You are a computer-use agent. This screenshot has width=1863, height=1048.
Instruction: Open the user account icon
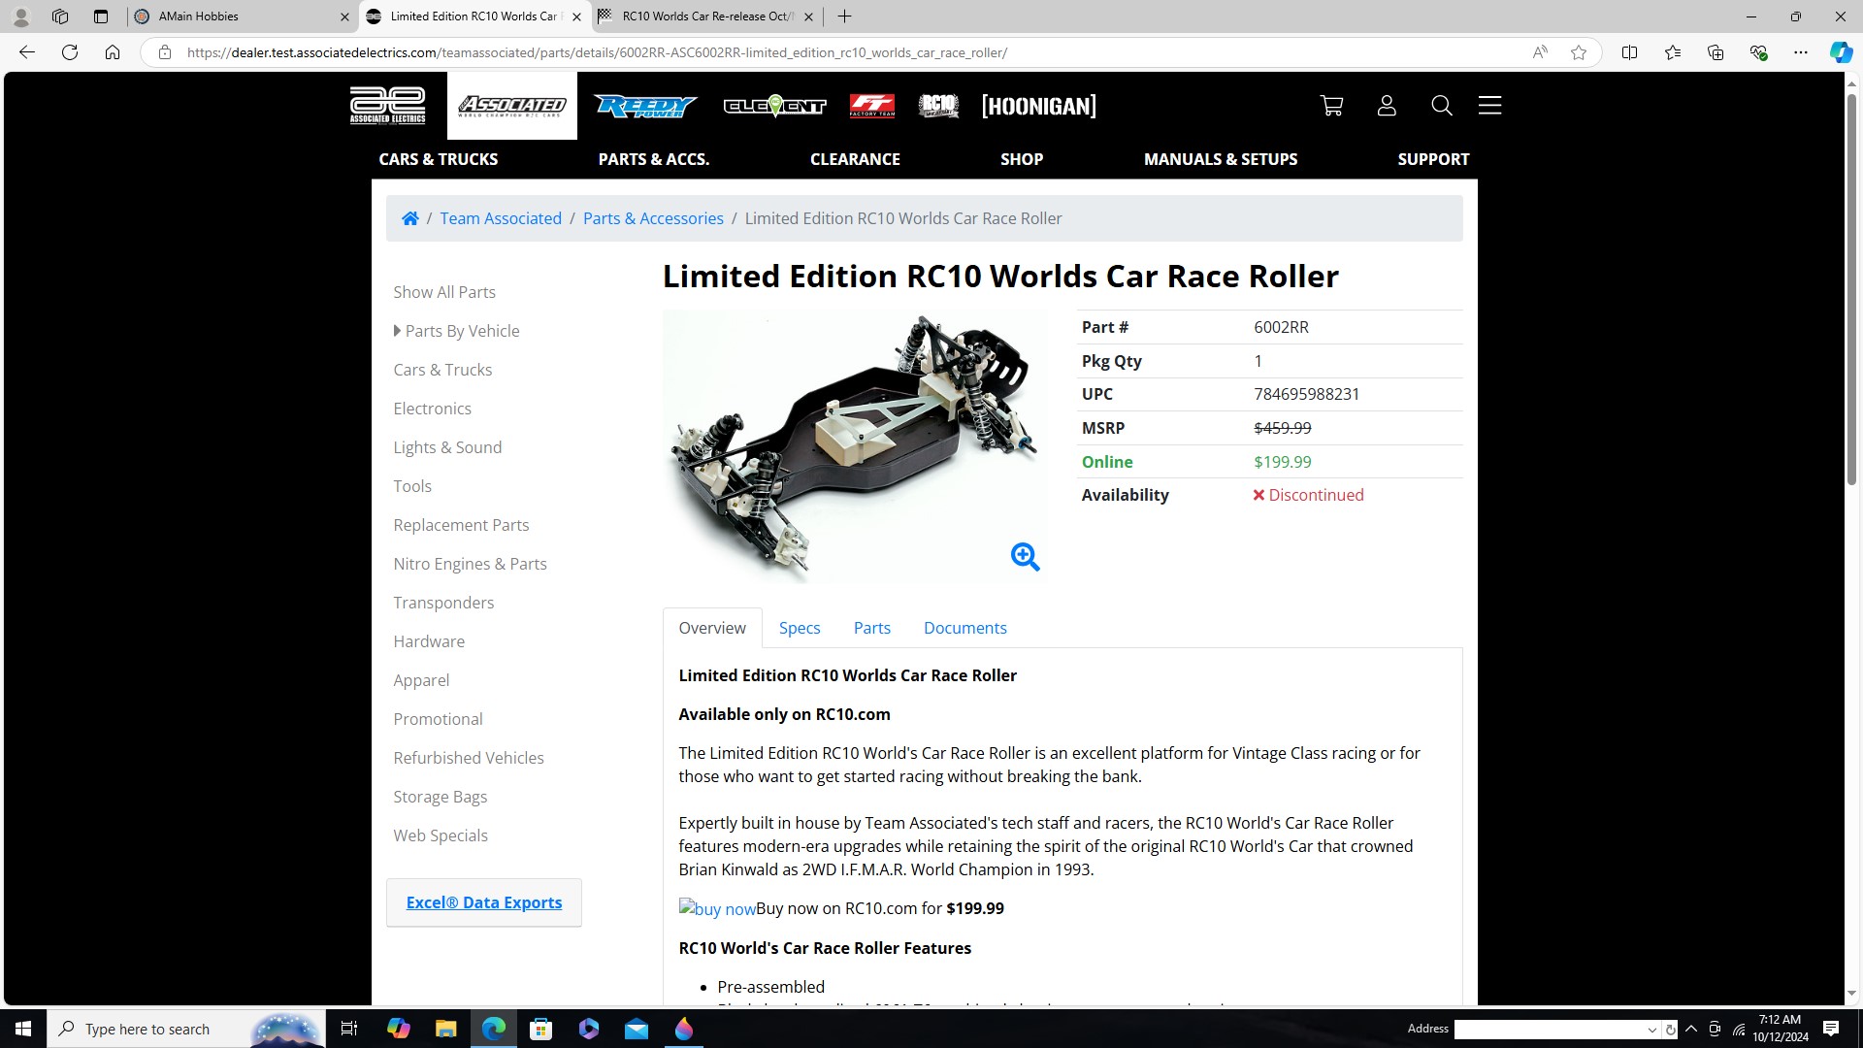1387,106
